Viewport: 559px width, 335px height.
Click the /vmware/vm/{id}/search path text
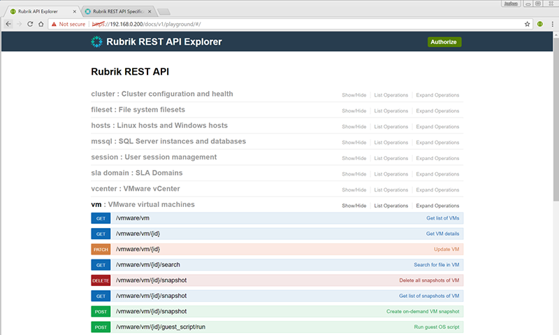(148, 265)
